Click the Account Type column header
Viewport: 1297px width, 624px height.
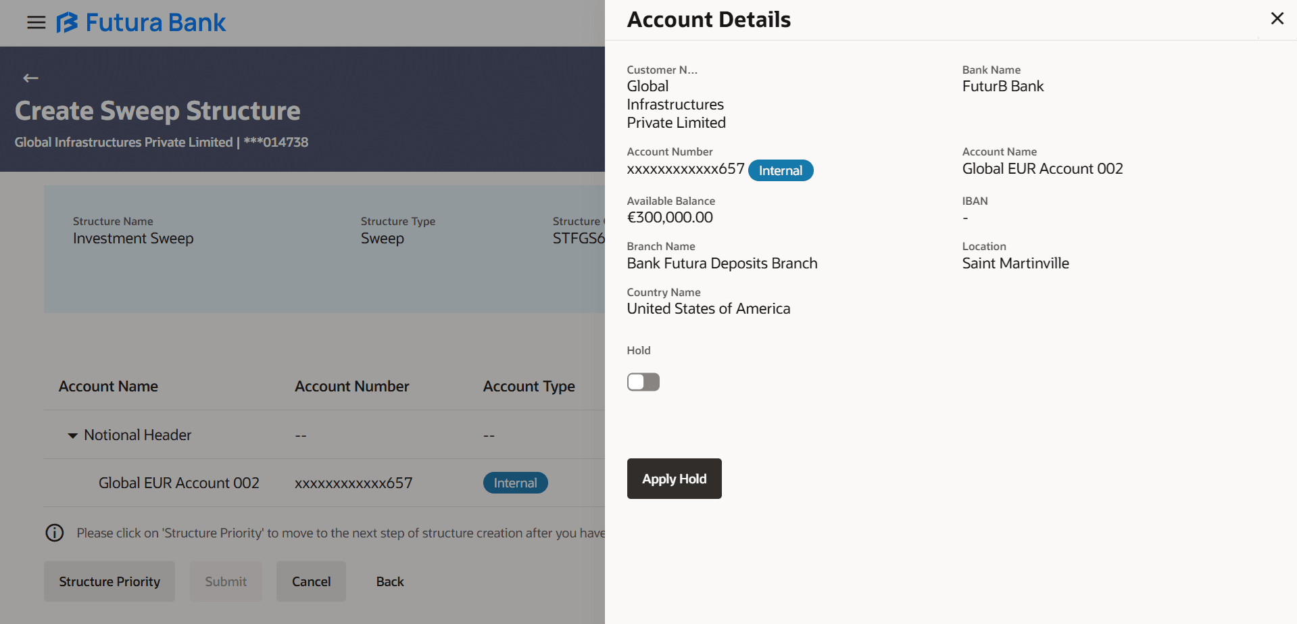(529, 386)
